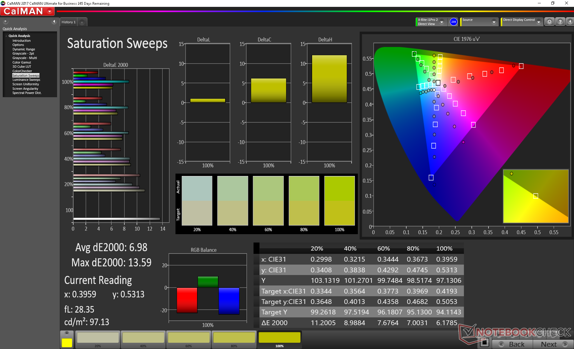Collapse the right toolbar arrow icon
Viewport: 574px width, 349px height.
coord(570,22)
